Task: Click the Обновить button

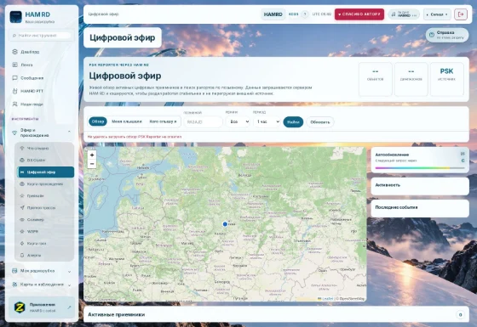Action: pos(320,122)
